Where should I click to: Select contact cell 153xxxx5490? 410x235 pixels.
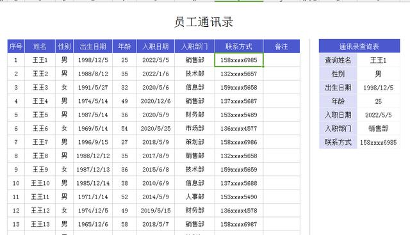(239, 197)
